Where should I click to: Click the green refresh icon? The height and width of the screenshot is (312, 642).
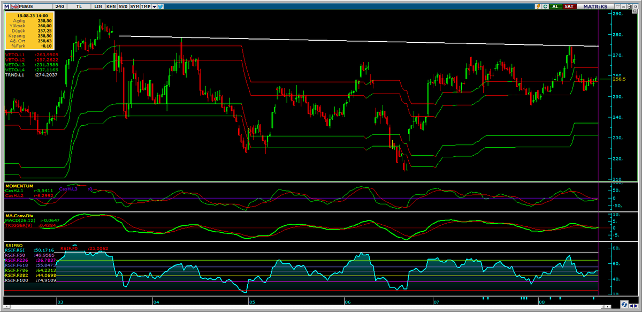tap(545, 6)
